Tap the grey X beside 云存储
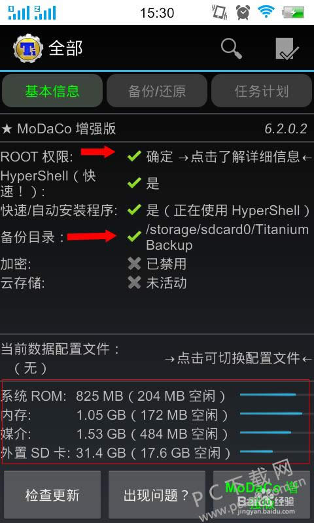 point(134,283)
